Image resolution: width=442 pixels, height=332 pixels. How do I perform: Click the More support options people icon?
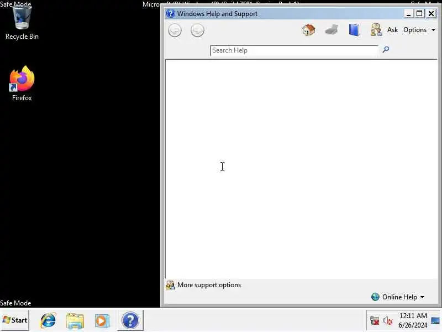[171, 285]
